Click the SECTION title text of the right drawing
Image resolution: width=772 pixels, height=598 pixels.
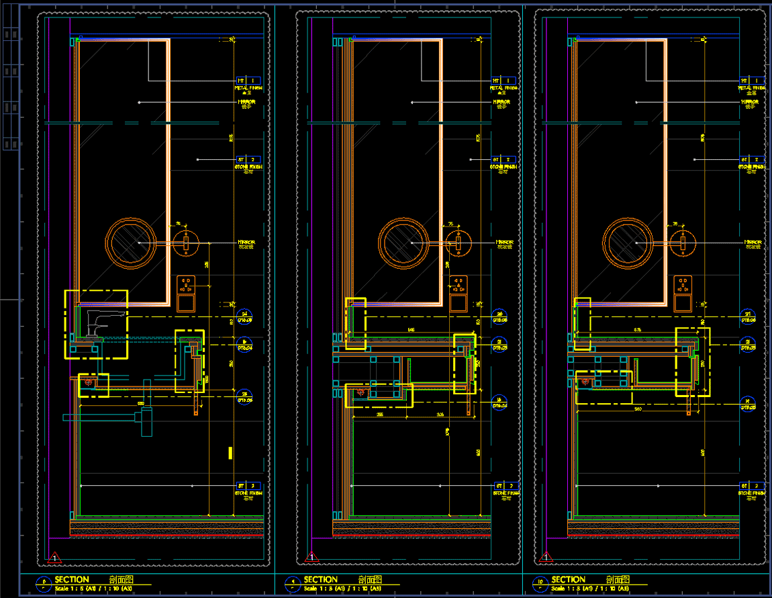(569, 579)
